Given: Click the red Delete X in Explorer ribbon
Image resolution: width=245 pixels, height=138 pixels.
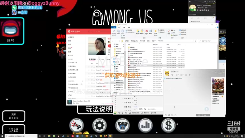Looking at the screenshot, I should [146, 32].
